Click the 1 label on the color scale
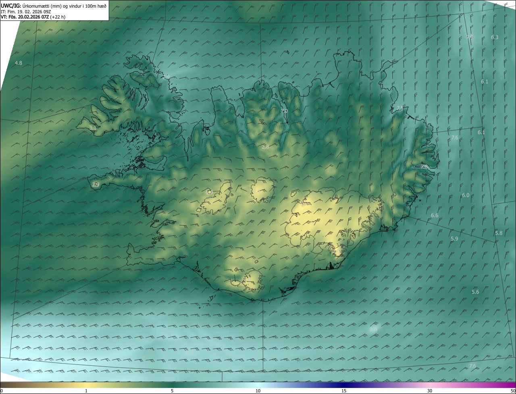Screen dimensions: 516x394 coord(86,391)
